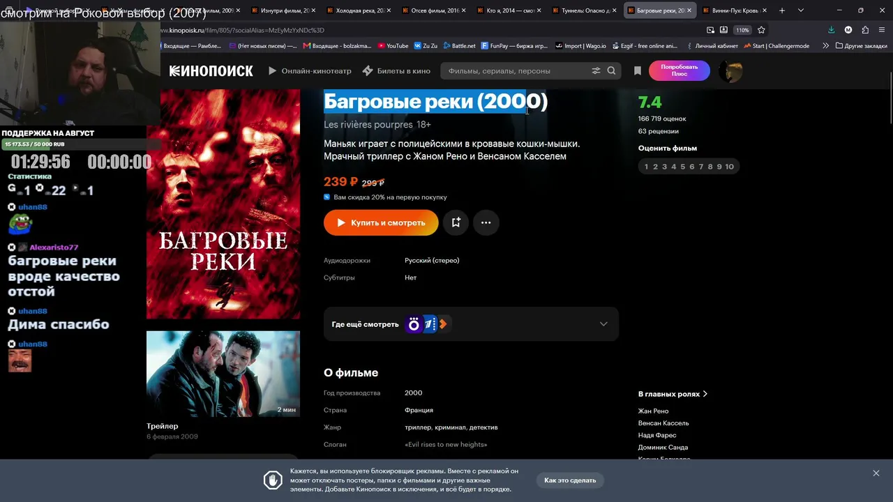Open the Zu Zu VK bookmark
The image size is (893, 502).
(x=426, y=46)
